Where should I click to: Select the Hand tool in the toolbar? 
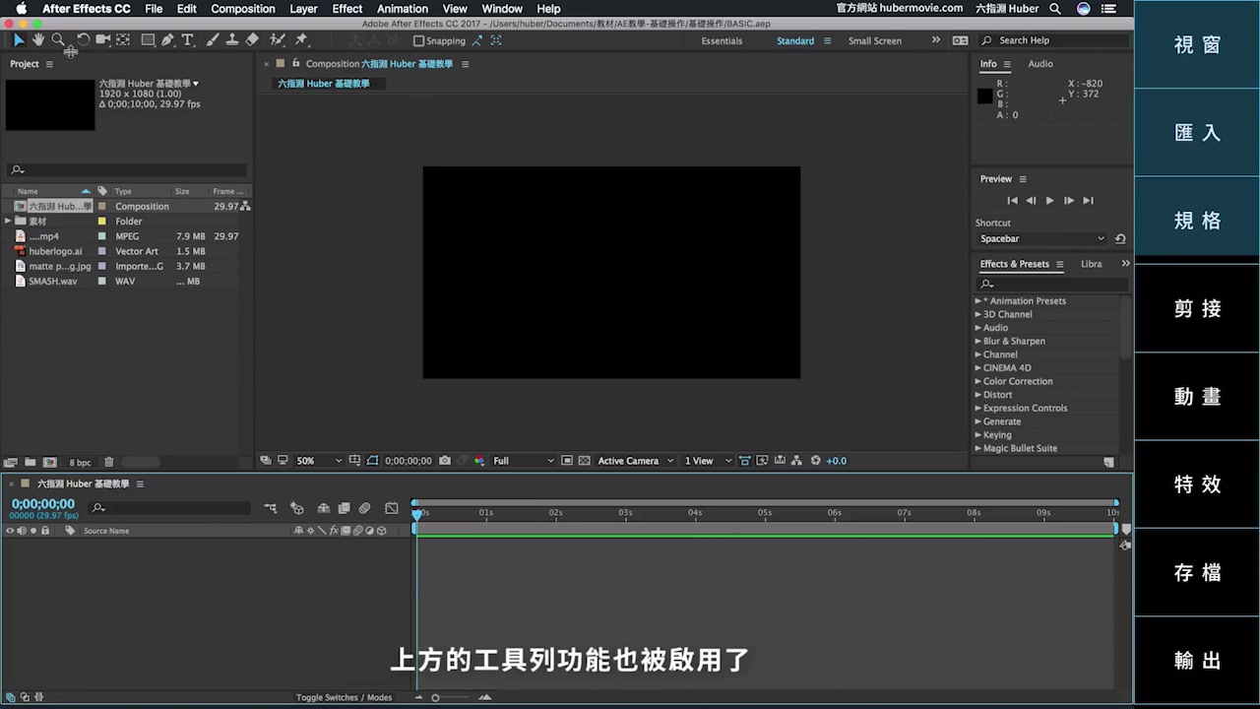tap(37, 39)
